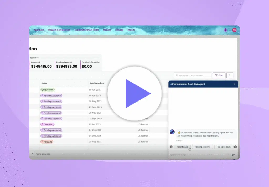Focus the Deal ID search field
269x187 pixels.
point(193,75)
